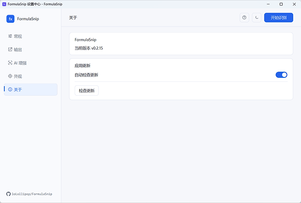Maximize the FormulaSnip window

click(281, 4)
